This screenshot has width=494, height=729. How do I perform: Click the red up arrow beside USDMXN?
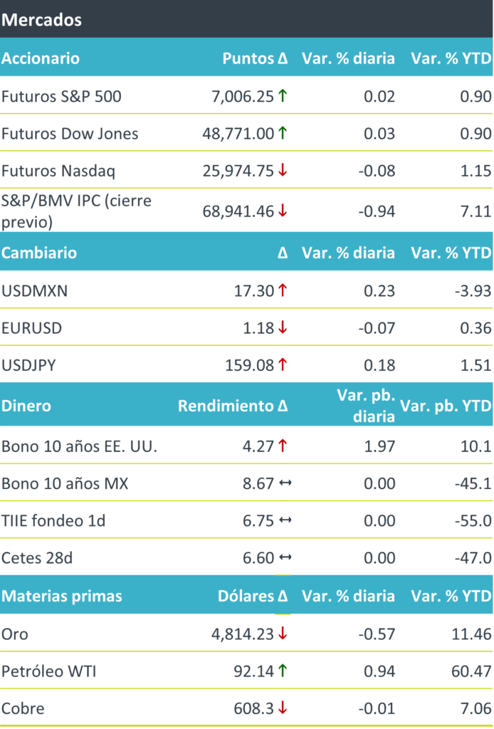[x=283, y=290]
